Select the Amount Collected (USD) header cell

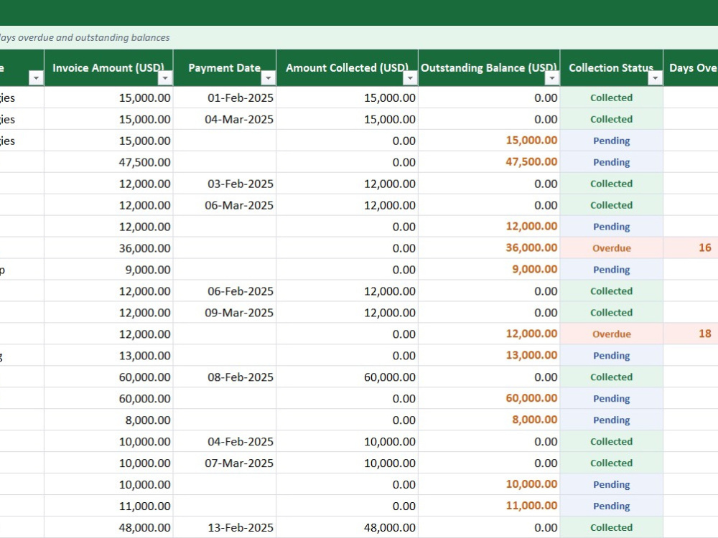347,67
